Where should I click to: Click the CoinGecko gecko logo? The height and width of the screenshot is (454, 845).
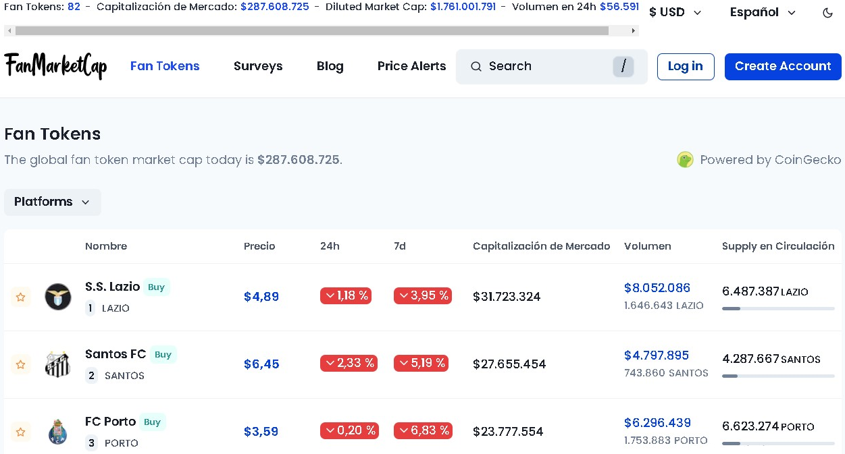685,160
